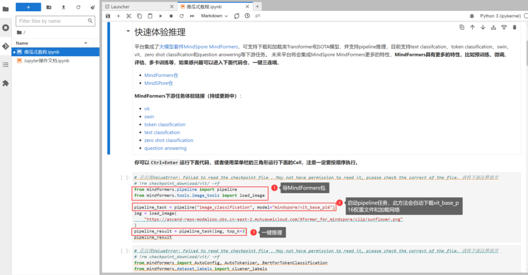
Task: Paste cell from clipboard
Action: (x=150, y=16)
